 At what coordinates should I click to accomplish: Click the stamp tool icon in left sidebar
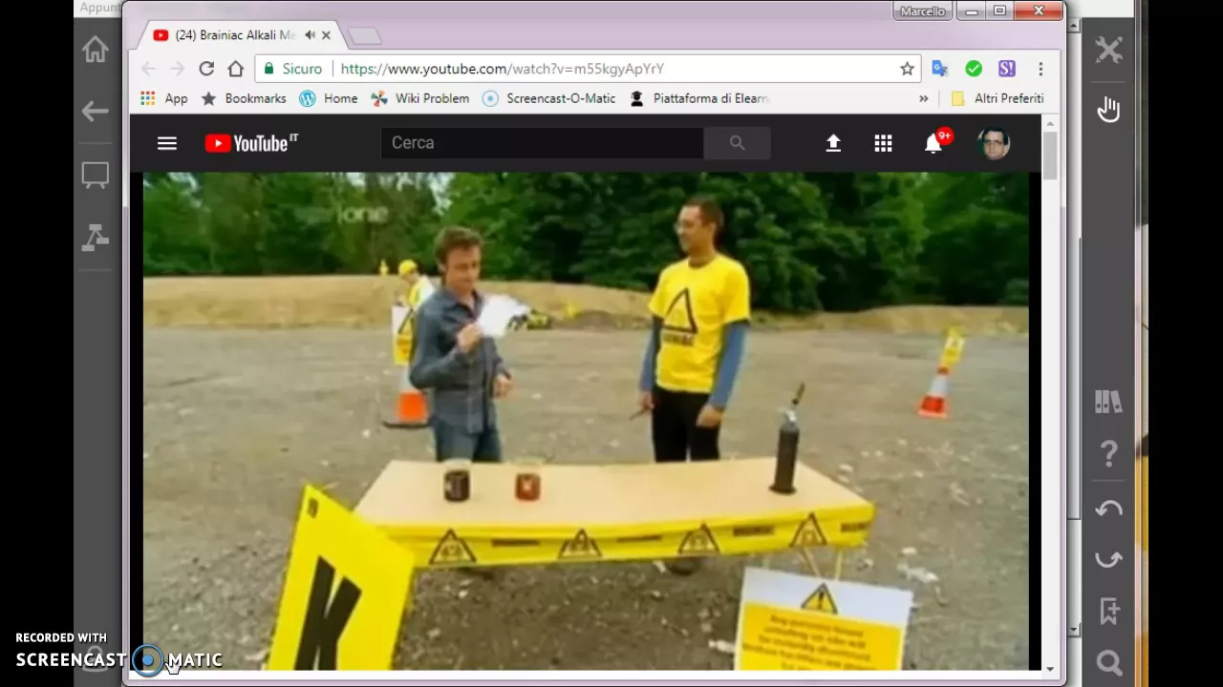95,238
